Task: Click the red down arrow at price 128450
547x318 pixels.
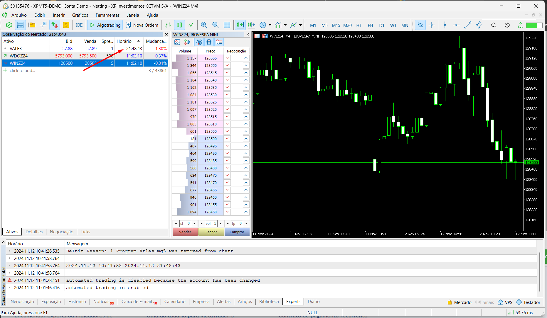Action: [x=227, y=212]
